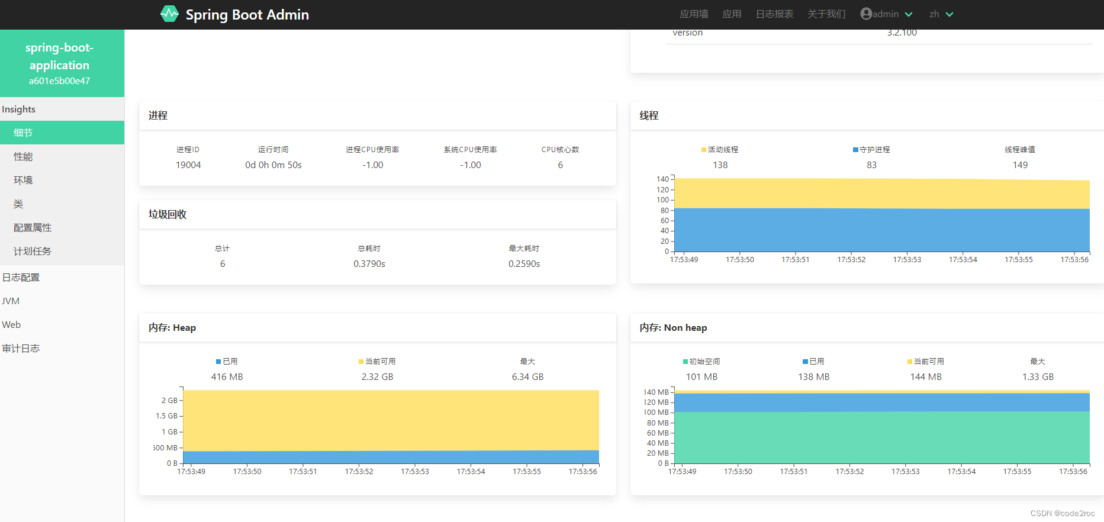Click the Heap 已用 value 416 MB

[227, 377]
